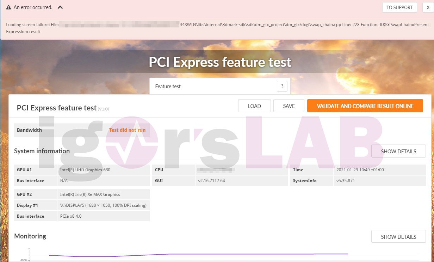Click the 'PCIe x8 4.0' bus value

71,216
